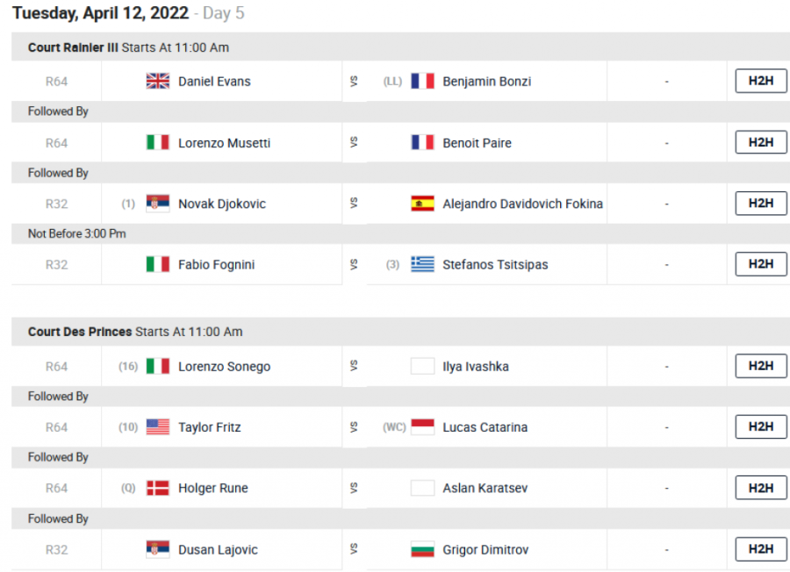Viewport: 790px width, 572px height.
Task: Open H2H for Evans vs Bonzi
Action: point(760,81)
